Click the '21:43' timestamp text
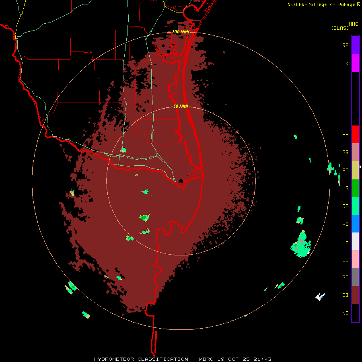Screen dimensions: 362x362 [262, 359]
